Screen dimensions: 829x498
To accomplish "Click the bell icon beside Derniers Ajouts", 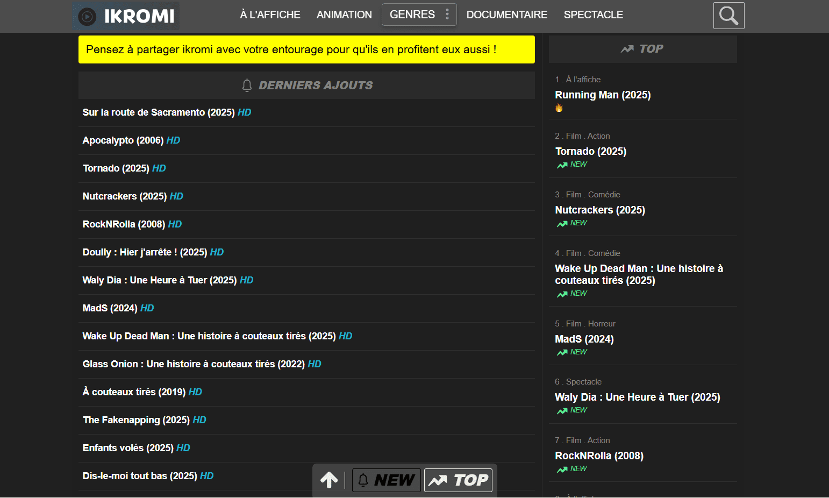I will (x=247, y=86).
